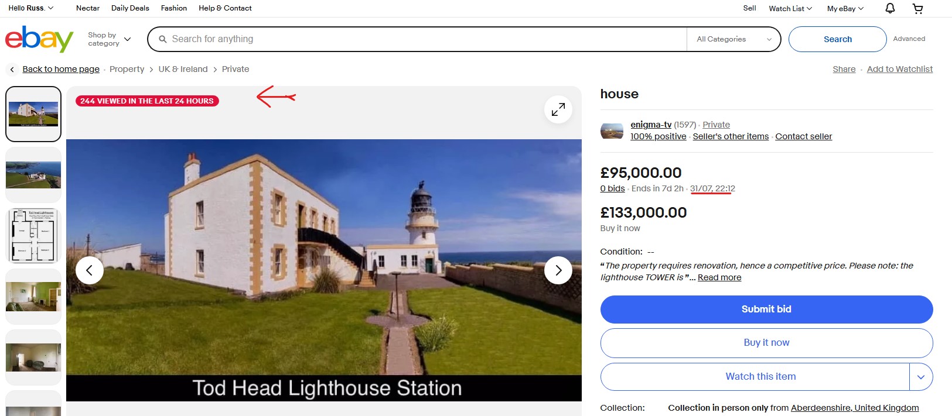The width and height of the screenshot is (952, 416).
Task: Click the eBay logo
Action: coord(39,39)
